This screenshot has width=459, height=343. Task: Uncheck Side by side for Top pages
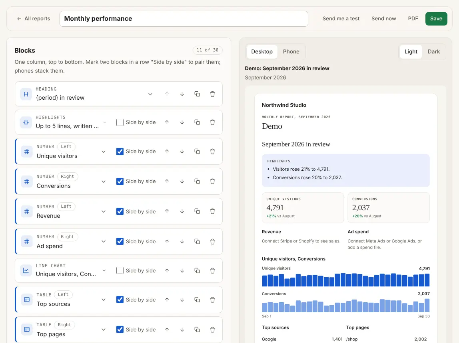click(x=120, y=329)
